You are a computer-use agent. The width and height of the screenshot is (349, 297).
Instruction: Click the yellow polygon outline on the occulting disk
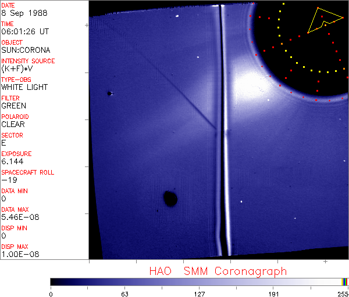(325, 20)
